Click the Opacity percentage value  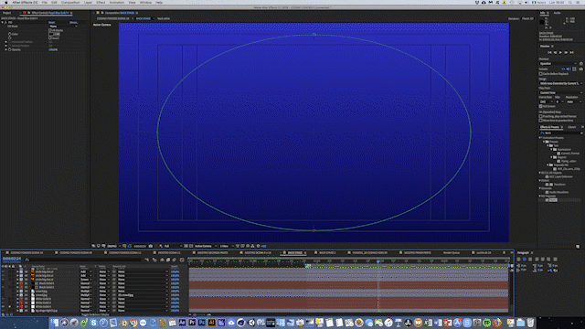tap(53, 49)
